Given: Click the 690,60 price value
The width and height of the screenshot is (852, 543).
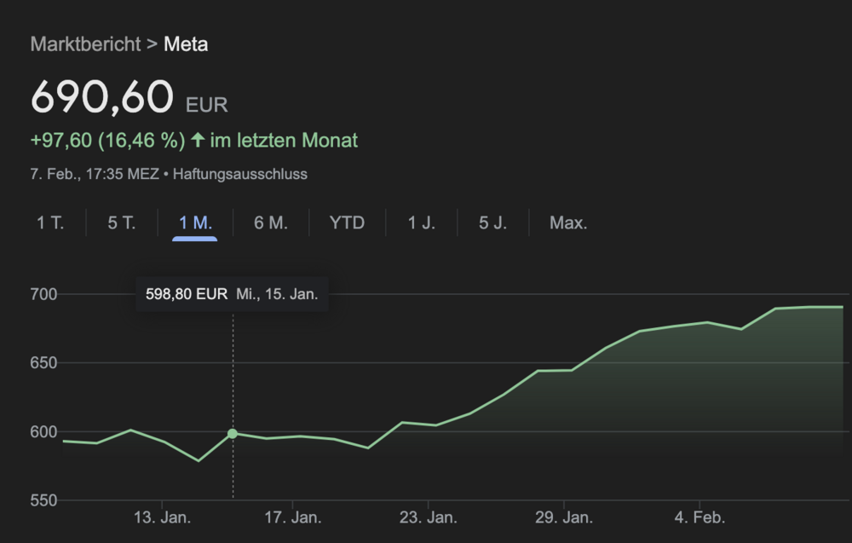Looking at the screenshot, I should [102, 96].
